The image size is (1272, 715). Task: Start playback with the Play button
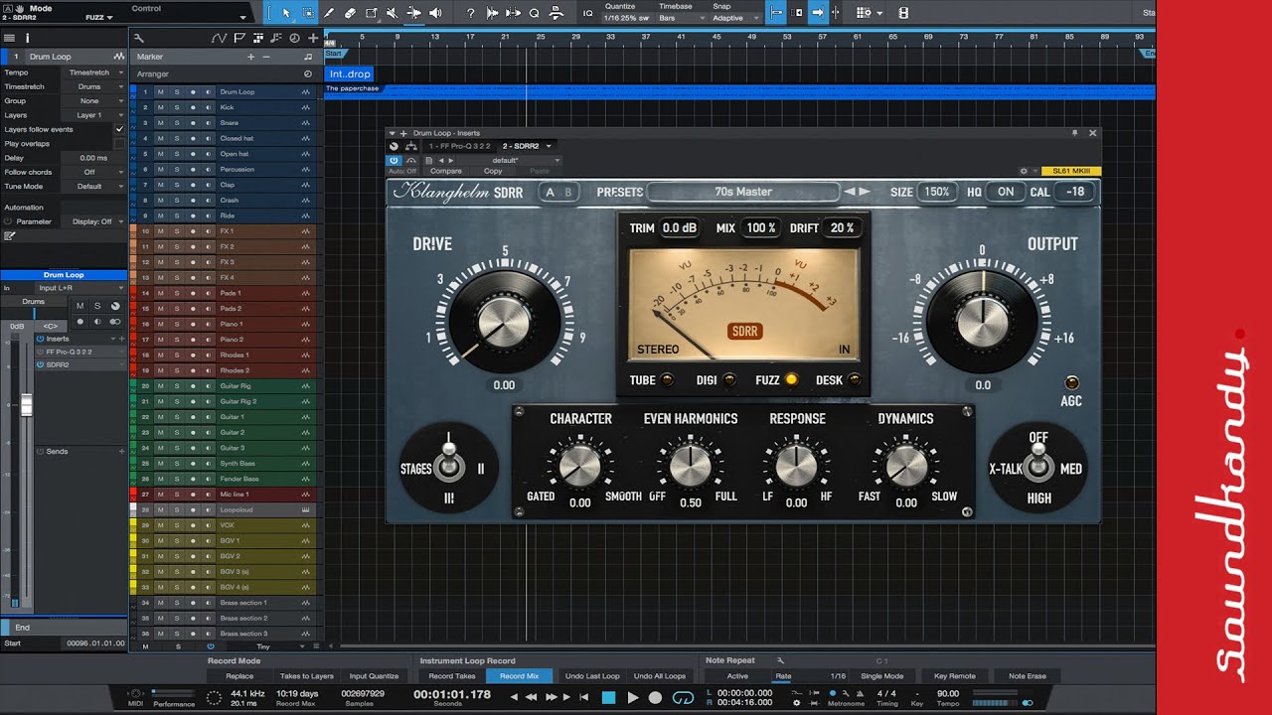[x=632, y=698]
